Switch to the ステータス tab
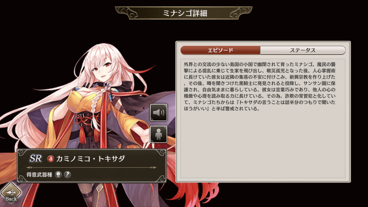 tap(303, 50)
